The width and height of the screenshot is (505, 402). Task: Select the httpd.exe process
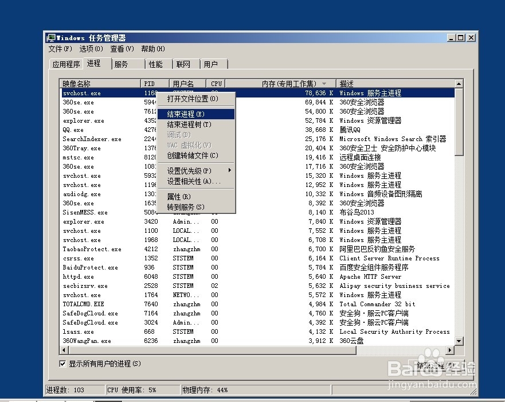tap(257, 276)
